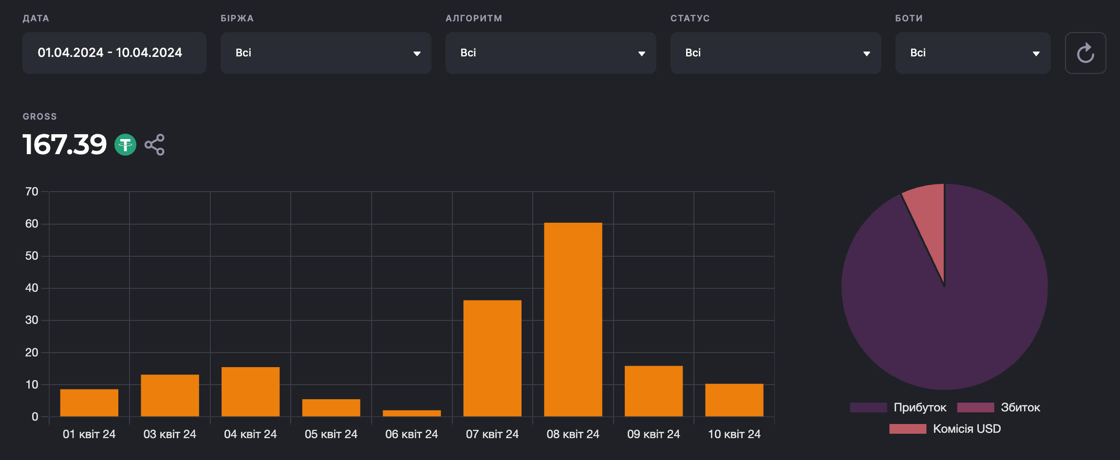Click the bar for 05 квіт 24
Viewport: 1120px width, 460px height.
pos(331,407)
